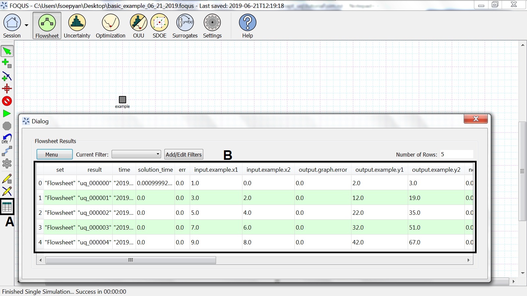Open the Help panel
527x296 pixels.
click(247, 25)
